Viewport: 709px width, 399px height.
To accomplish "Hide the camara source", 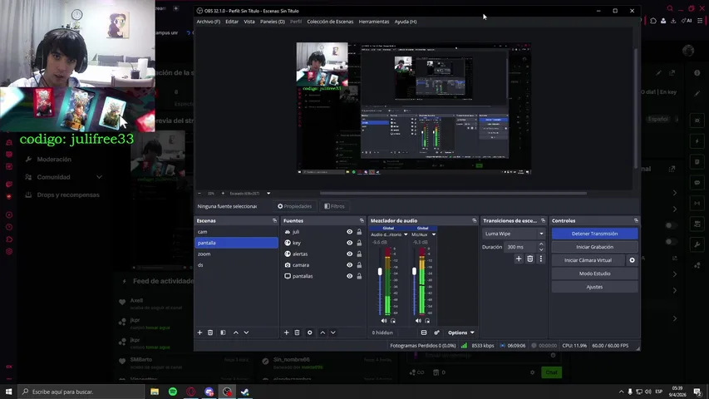I will 350,265.
